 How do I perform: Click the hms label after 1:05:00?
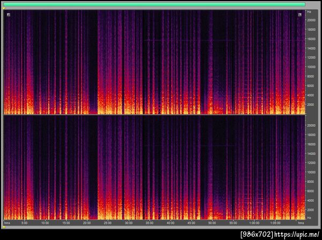pyautogui.click(x=301, y=223)
